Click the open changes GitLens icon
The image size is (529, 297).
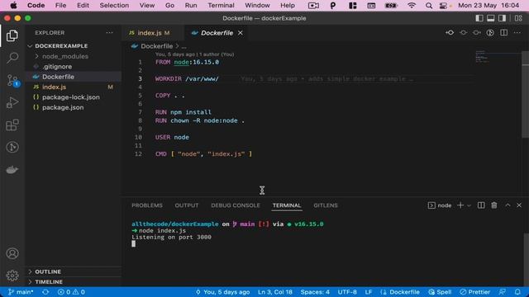463,33
